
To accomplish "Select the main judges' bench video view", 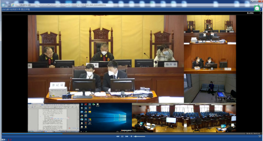I will [106, 59].
